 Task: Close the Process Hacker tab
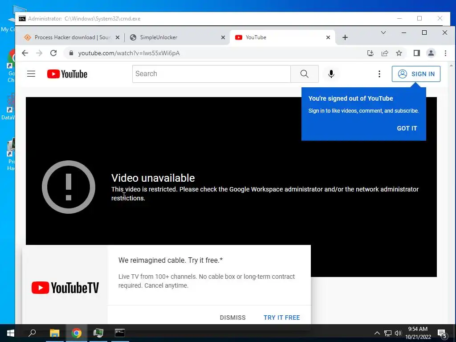click(x=118, y=37)
